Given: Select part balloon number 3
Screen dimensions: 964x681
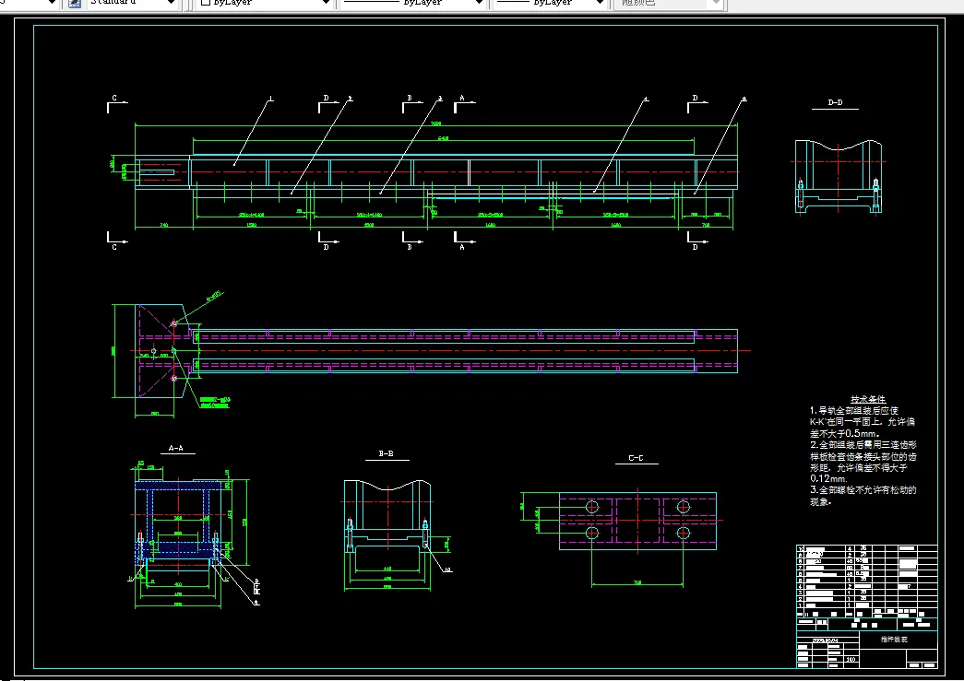Looking at the screenshot, I should [x=440, y=99].
